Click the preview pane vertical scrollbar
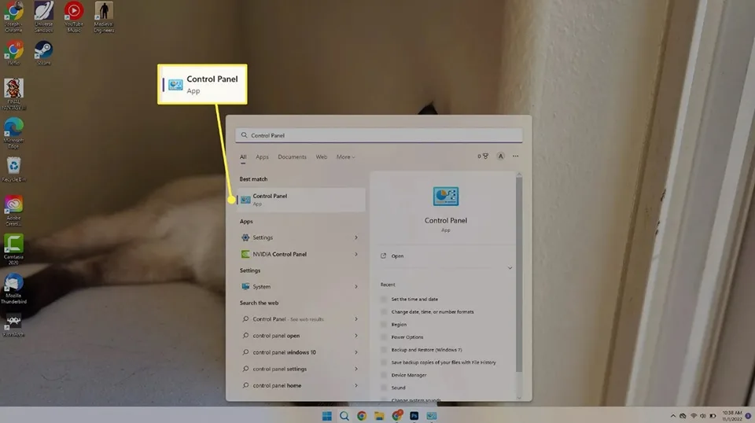 519,274
